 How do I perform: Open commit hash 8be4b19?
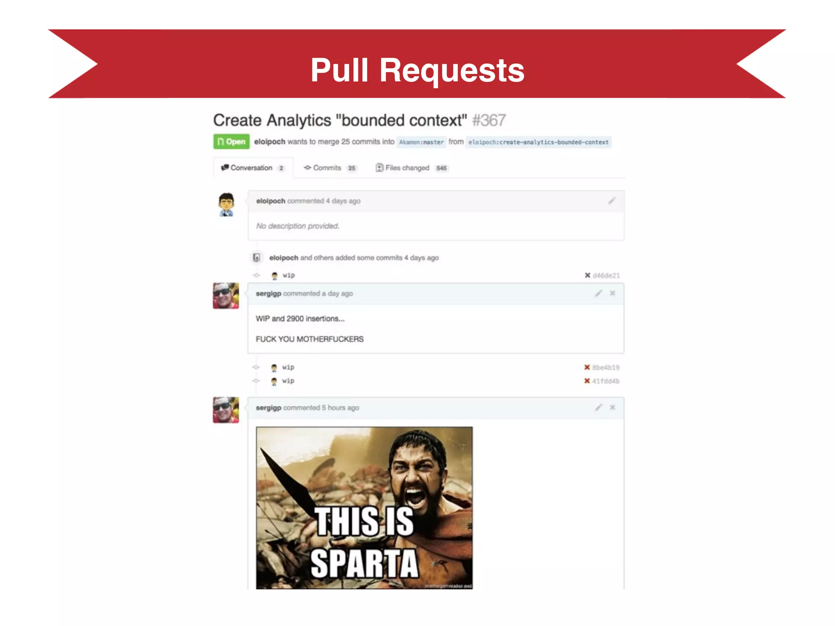606,368
